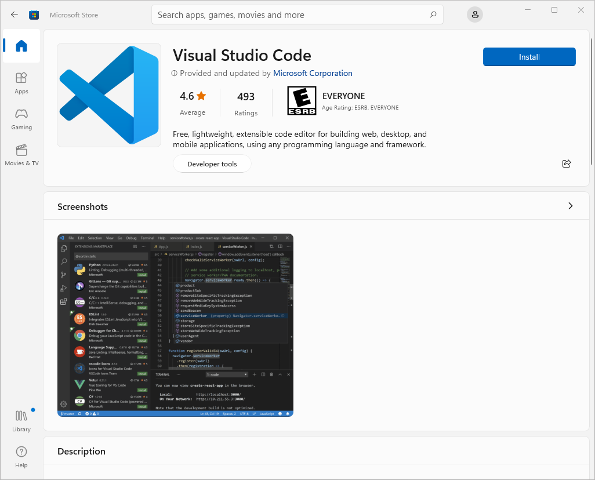The height and width of the screenshot is (480, 595).
Task: View the VS Code screenshot thumbnail
Action: coord(175,325)
